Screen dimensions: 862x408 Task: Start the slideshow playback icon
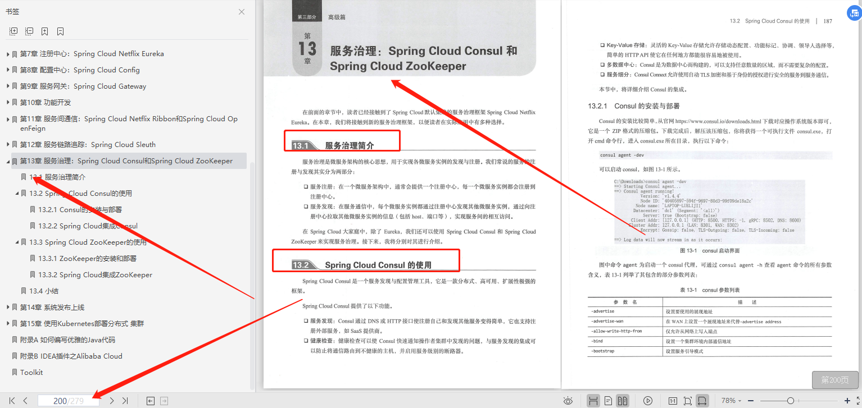(x=648, y=400)
